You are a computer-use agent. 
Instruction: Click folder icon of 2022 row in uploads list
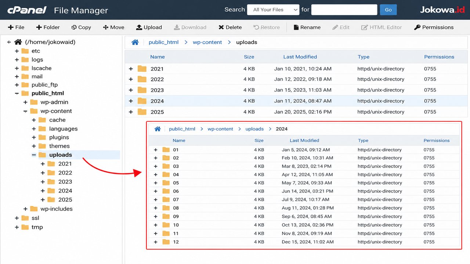point(142,79)
